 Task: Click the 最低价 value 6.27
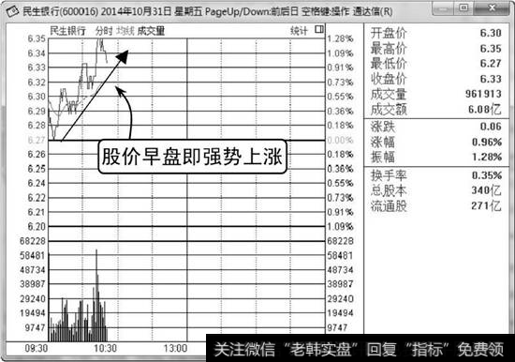tap(491, 63)
